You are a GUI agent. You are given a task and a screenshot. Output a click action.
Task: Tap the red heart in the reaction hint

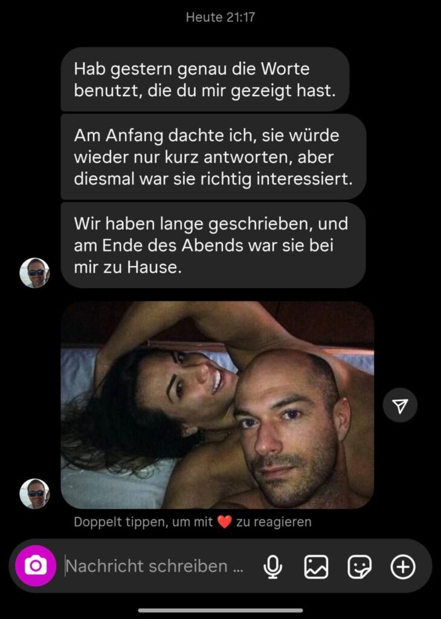click(x=225, y=522)
